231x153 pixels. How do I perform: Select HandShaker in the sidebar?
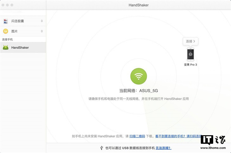coord(23,47)
